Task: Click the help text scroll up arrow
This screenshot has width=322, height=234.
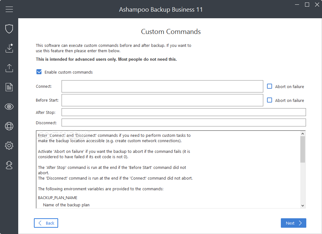Action: tap(303, 134)
